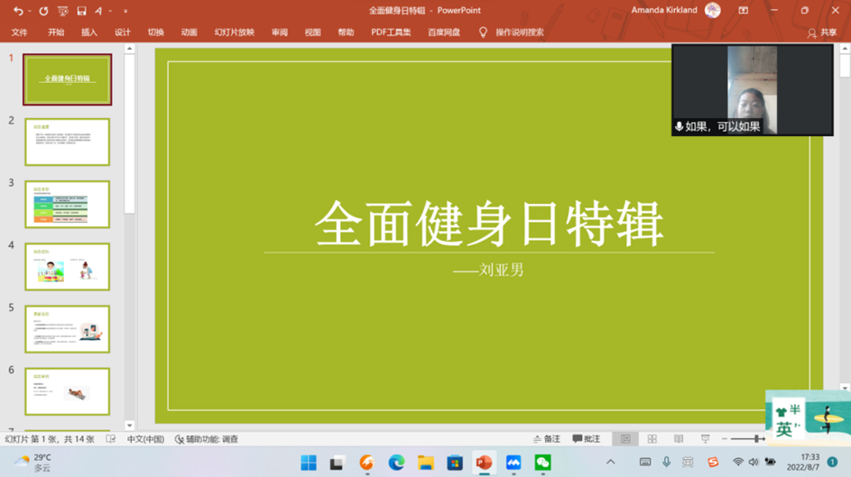Click the Redo/Repeat icon
The width and height of the screenshot is (851, 477).
pyautogui.click(x=43, y=11)
